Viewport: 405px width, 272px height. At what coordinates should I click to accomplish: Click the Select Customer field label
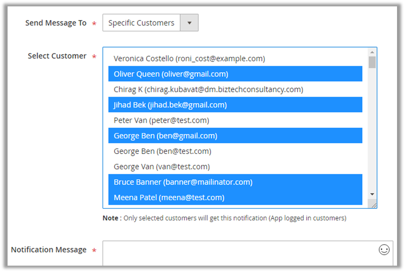click(x=57, y=56)
